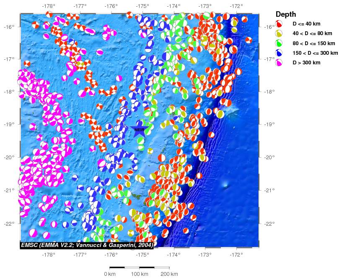Viewport: 342px width, 280px height.
Task: Click the black-and-white distance scale bar
Action: [x=140, y=267]
